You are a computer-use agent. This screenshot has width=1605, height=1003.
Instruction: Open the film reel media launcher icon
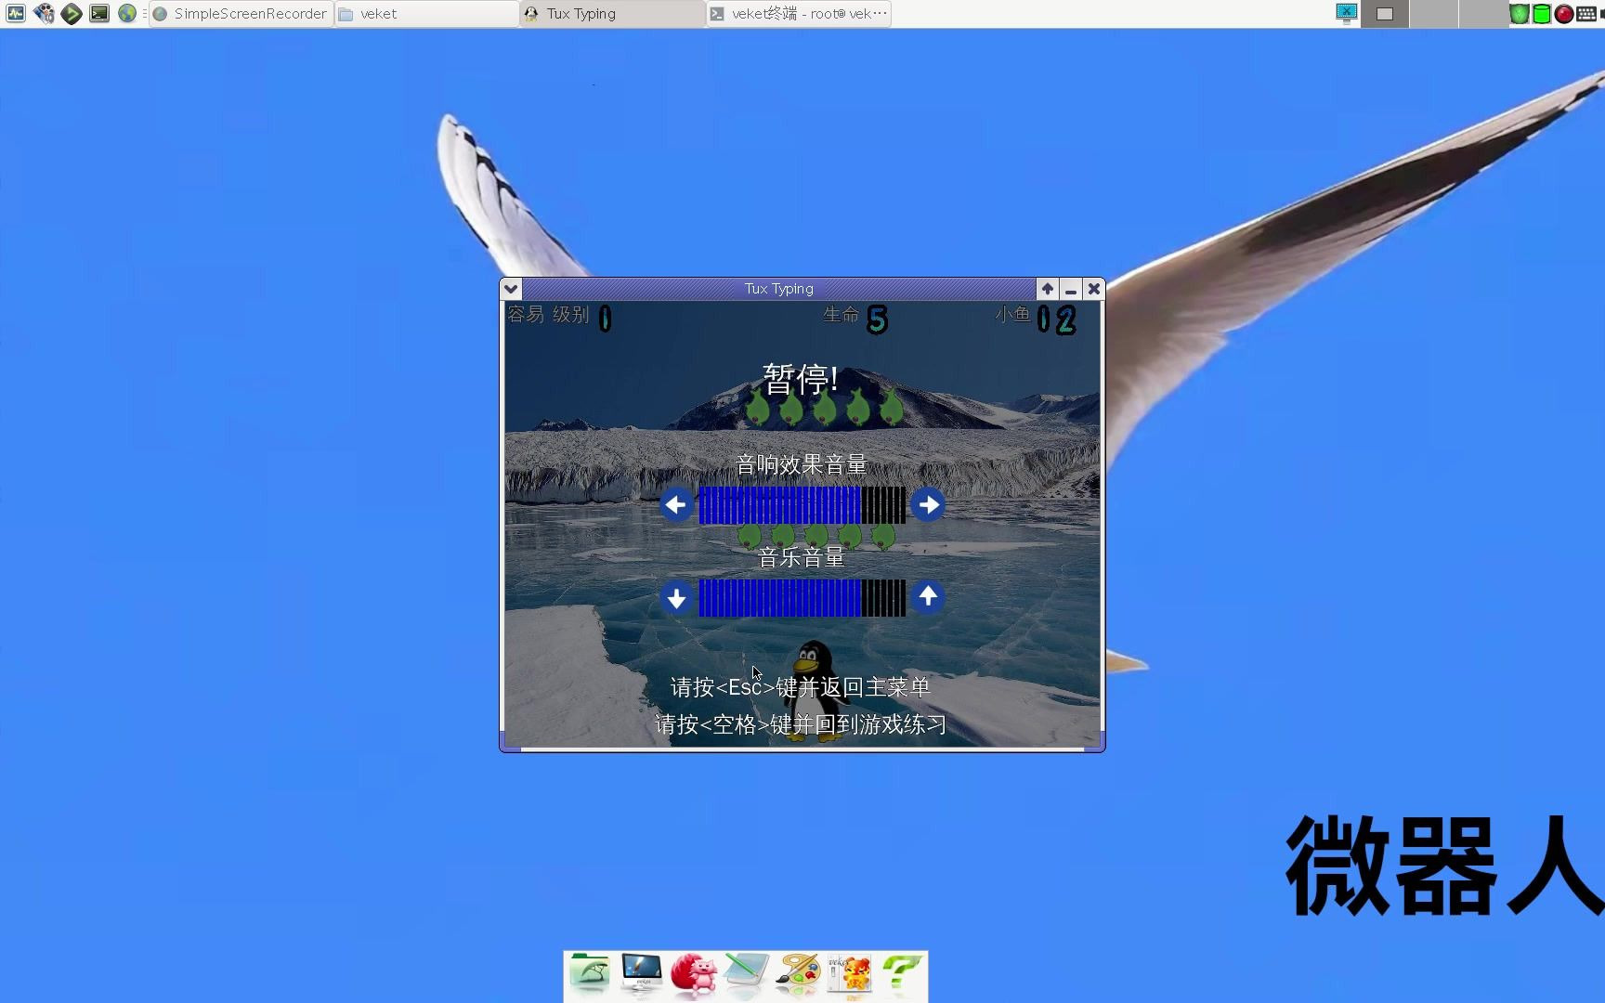coord(44,13)
